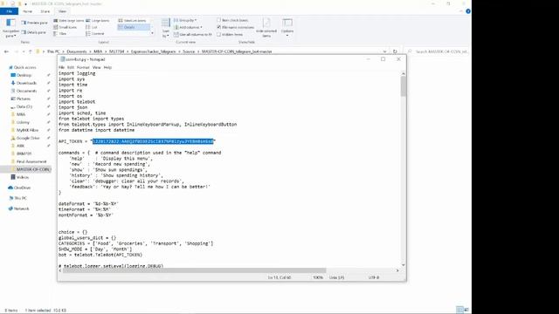Open the Sort by menu
Viewport: 559px width, 314px height.
pyautogui.click(x=166, y=28)
